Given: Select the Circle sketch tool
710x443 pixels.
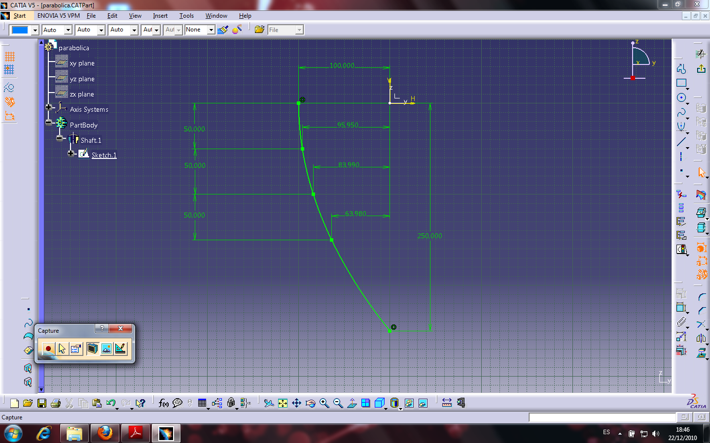Looking at the screenshot, I should 681,97.
